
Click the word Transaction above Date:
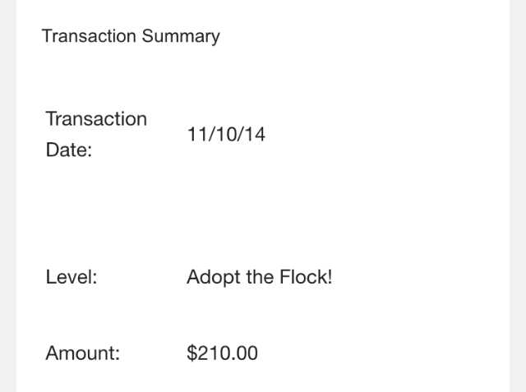(96, 118)
